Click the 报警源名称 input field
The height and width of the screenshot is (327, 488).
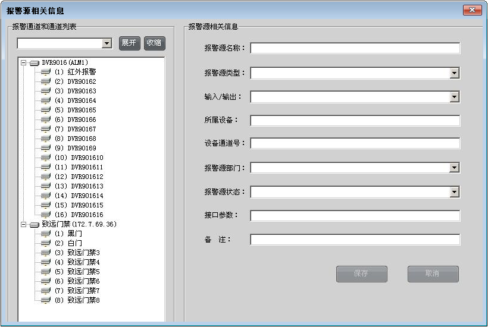[355, 48]
